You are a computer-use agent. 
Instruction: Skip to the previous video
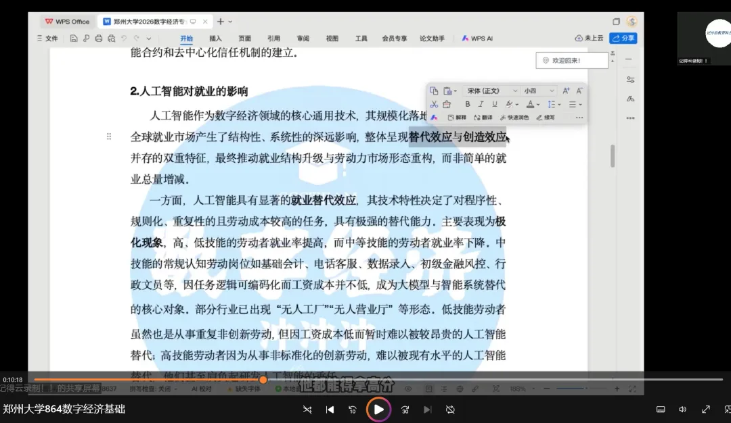pyautogui.click(x=330, y=409)
